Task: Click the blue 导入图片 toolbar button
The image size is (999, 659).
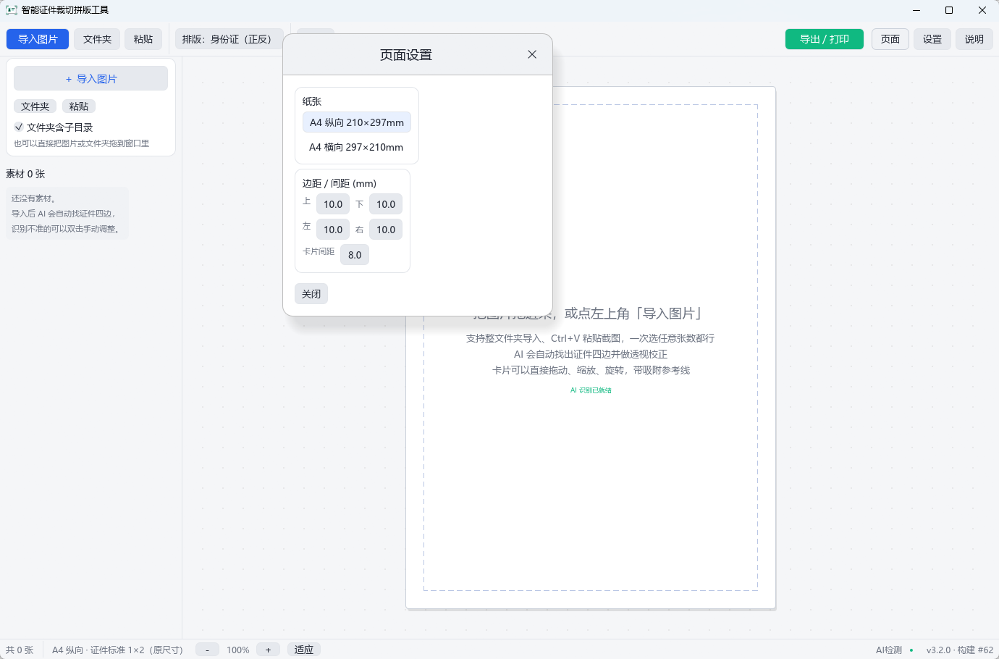Action: 38,39
